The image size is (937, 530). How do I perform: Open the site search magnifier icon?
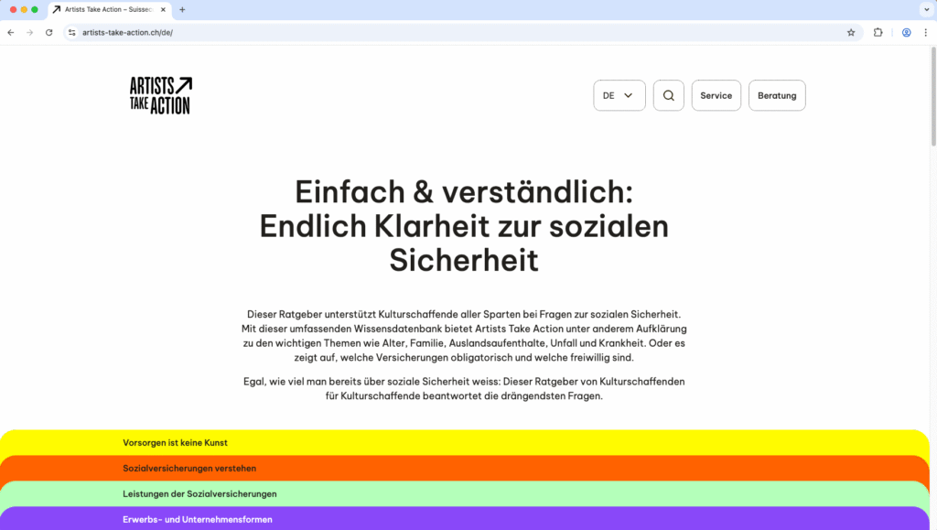click(x=668, y=95)
